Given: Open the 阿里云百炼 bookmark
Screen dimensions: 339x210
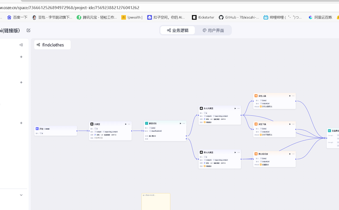Looking at the screenshot, I should click(x=320, y=17).
